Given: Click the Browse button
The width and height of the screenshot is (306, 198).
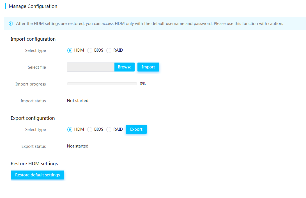Looking at the screenshot, I should (125, 67).
